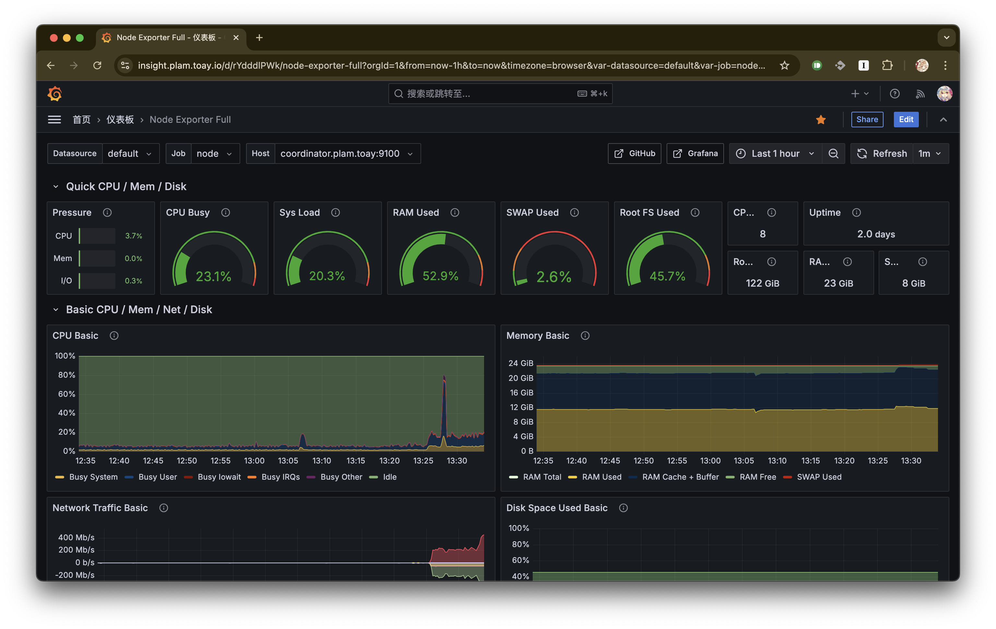The height and width of the screenshot is (629, 996).
Task: Go to 仪表板 breadcrumb
Action: (x=120, y=120)
